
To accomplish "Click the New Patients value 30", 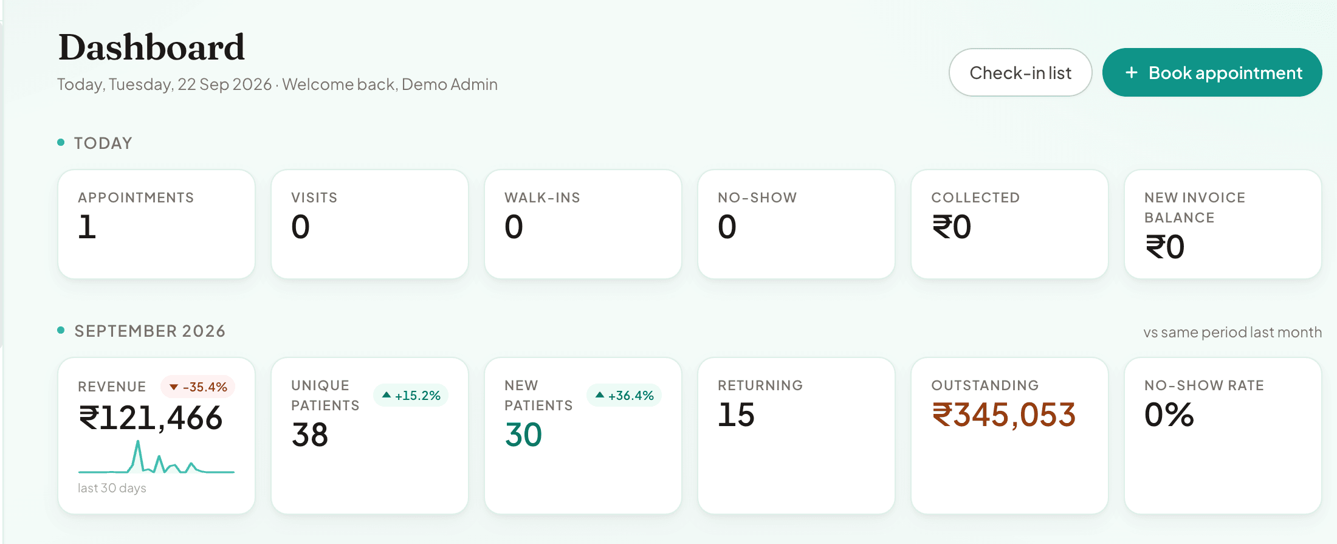I will point(523,435).
